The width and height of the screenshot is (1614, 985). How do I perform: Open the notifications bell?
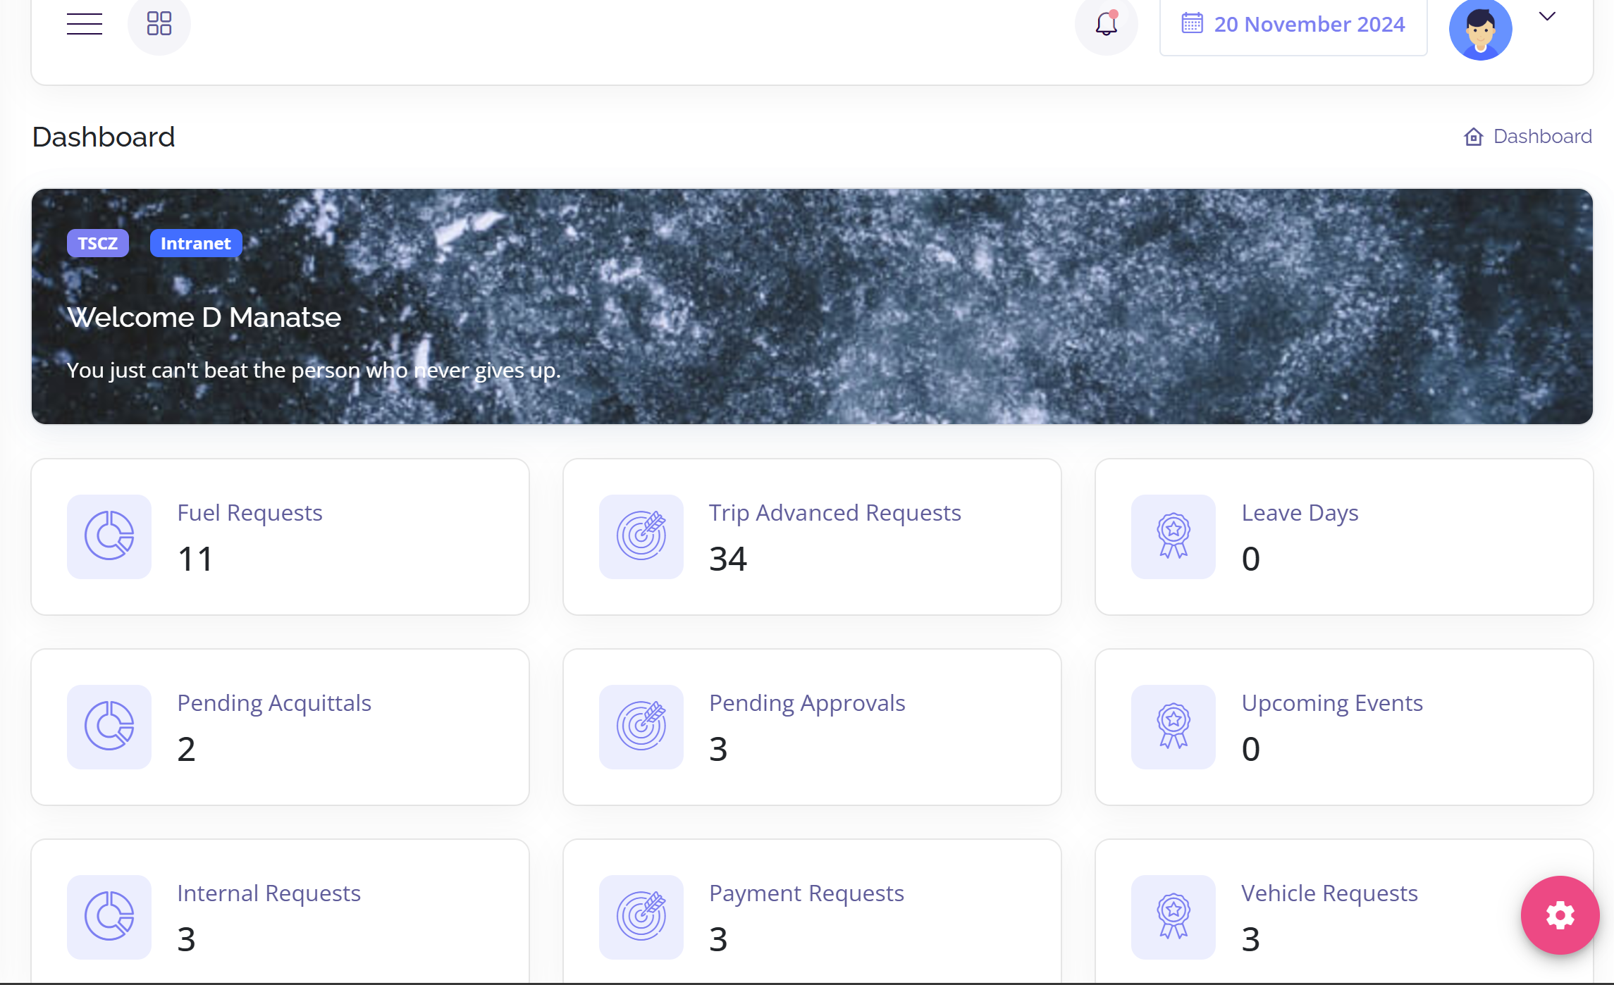1106,25
